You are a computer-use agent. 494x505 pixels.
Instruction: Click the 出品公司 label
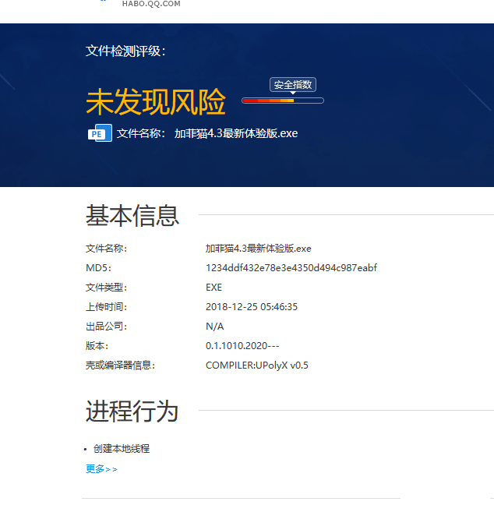tap(106, 327)
